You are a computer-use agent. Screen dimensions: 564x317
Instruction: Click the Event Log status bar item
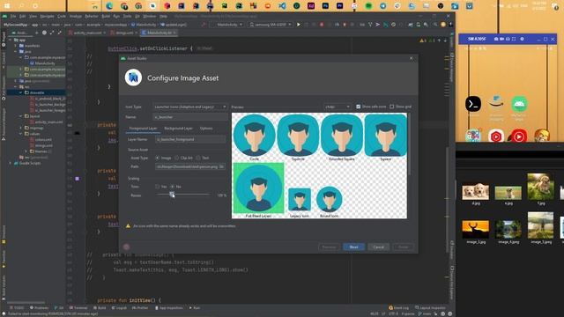pyautogui.click(x=399, y=308)
